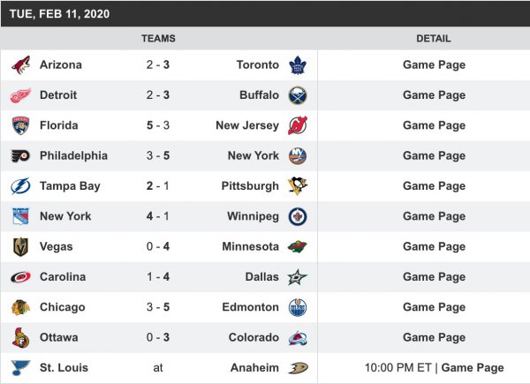Click the Arizona Coyotes logo
Screen dimensions: 530x384
[20, 64]
